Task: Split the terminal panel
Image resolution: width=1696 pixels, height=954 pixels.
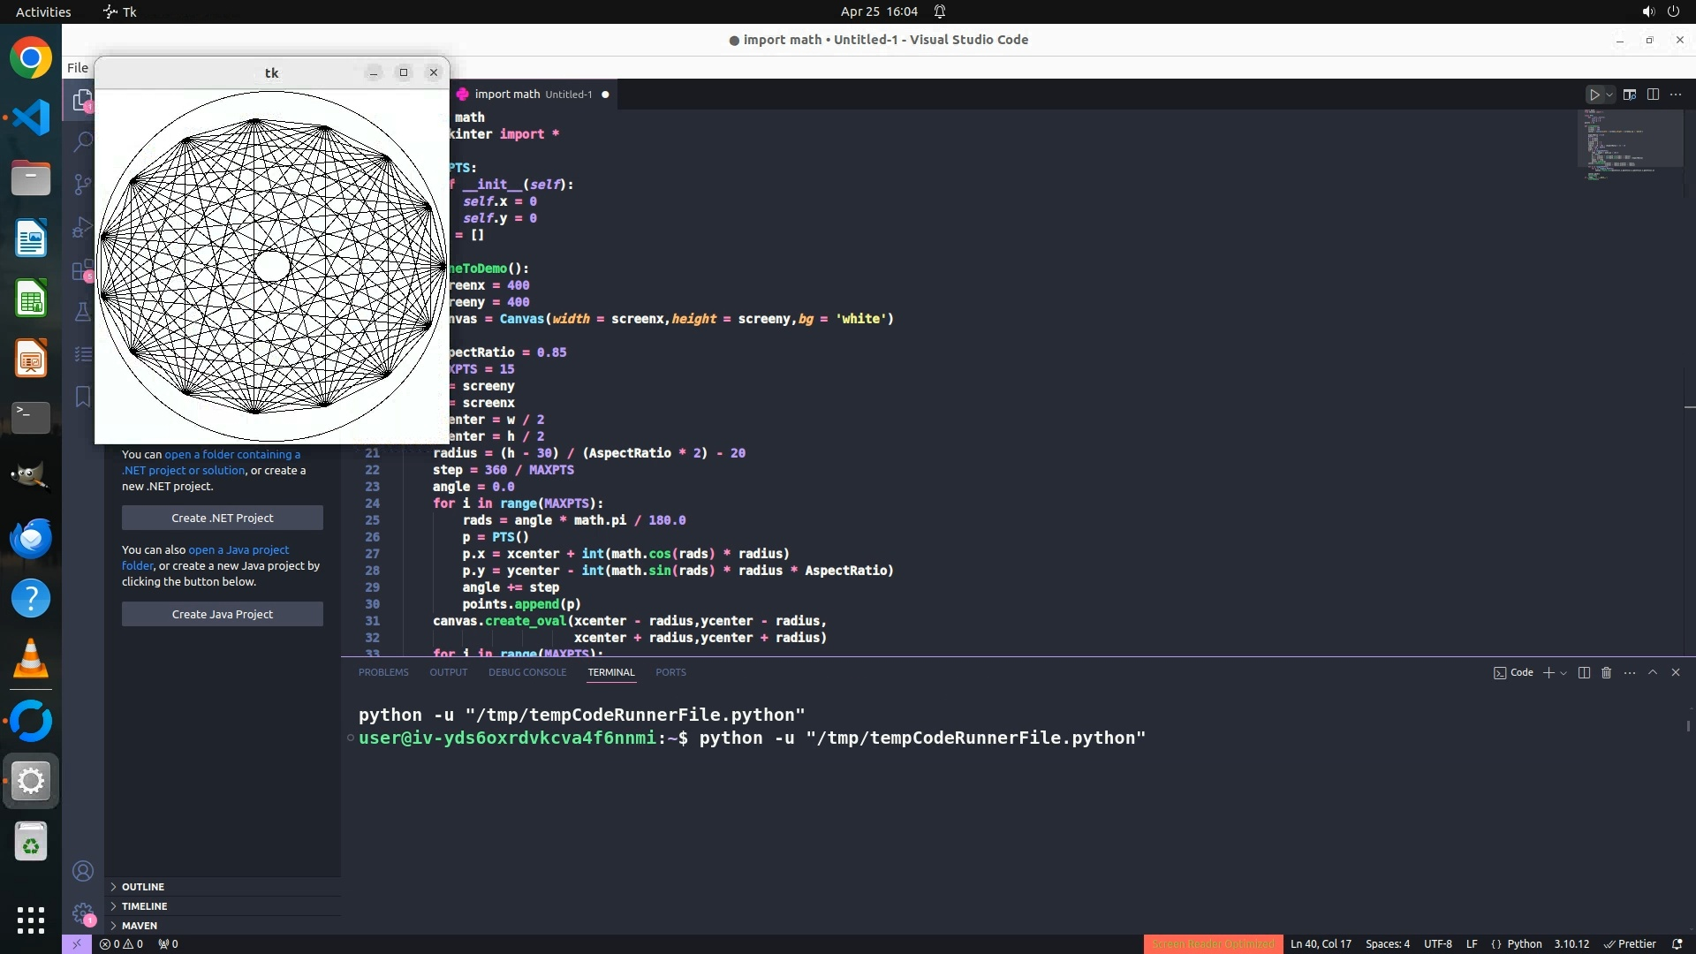Action: pos(1584,672)
